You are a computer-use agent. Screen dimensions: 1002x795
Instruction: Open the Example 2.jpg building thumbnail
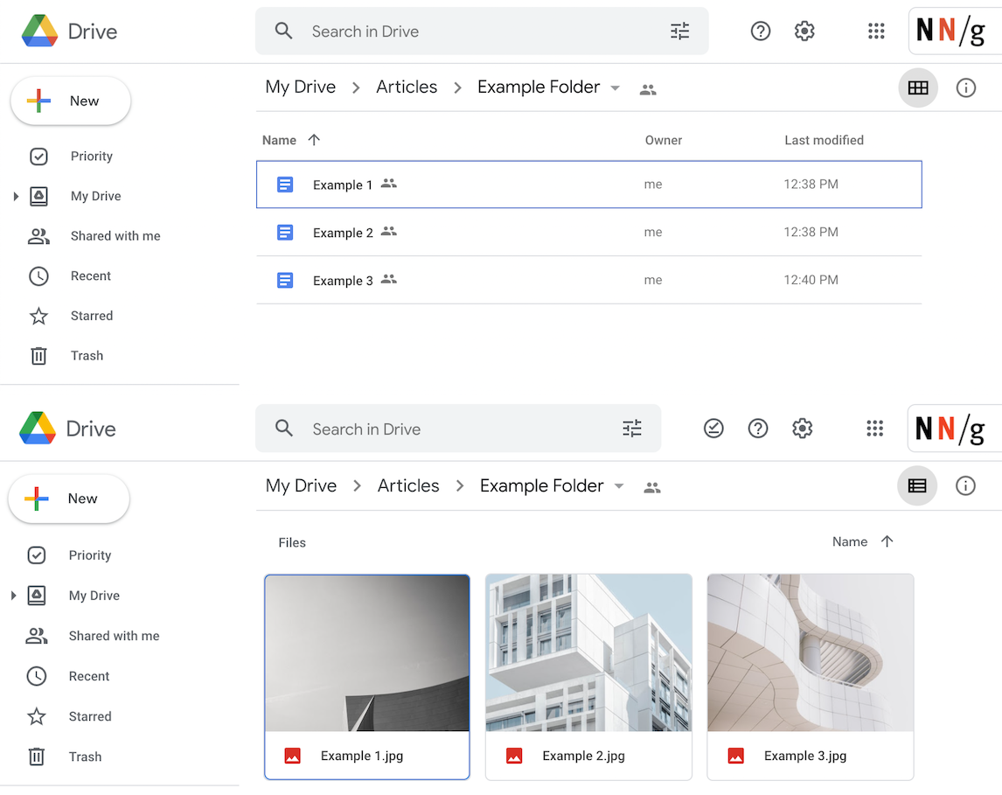(x=588, y=652)
